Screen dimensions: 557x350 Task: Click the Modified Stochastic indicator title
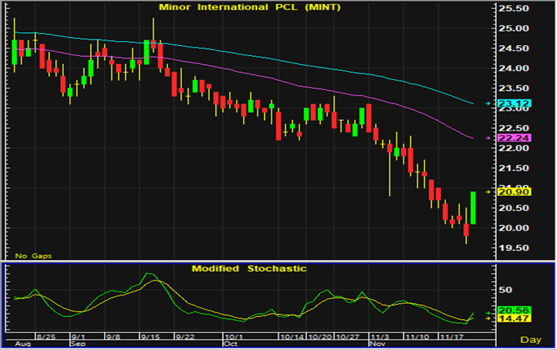coord(248,269)
